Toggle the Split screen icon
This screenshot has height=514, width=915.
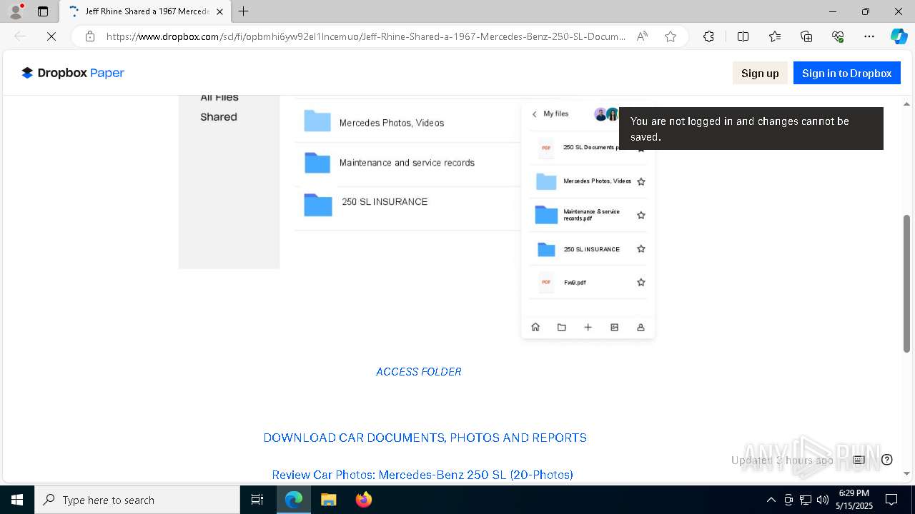pyautogui.click(x=743, y=36)
